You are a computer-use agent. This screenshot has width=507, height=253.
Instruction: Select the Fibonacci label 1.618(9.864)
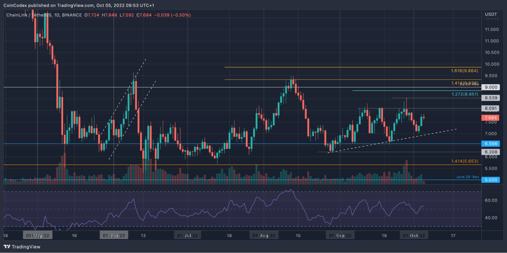[464, 70]
